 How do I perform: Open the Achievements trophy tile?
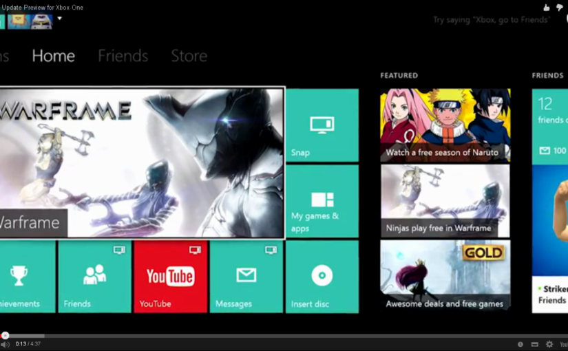pos(28,277)
